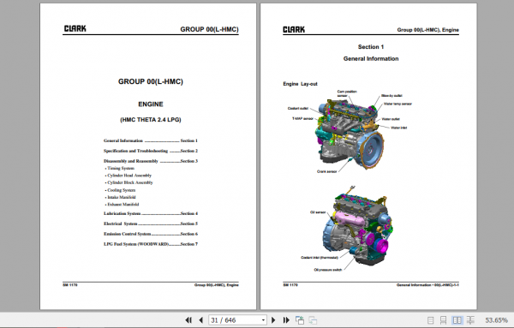Click the 'Oil sensor' callout label
The height and width of the screenshot is (328, 514).
(x=318, y=212)
